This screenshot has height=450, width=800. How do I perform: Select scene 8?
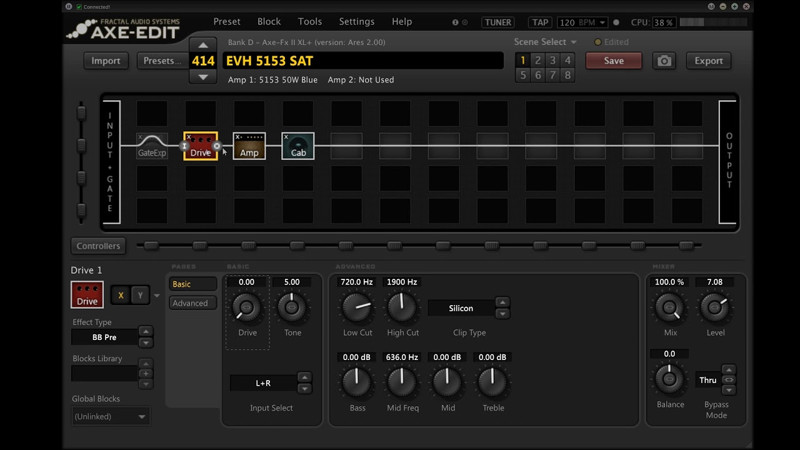[x=567, y=75]
